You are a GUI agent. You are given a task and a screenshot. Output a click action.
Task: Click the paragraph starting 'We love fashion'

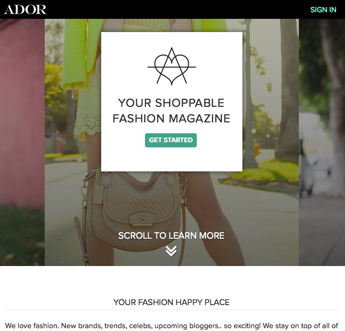[x=171, y=326]
